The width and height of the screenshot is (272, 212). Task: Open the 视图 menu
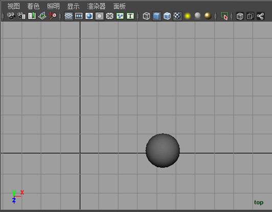[x=13, y=7]
